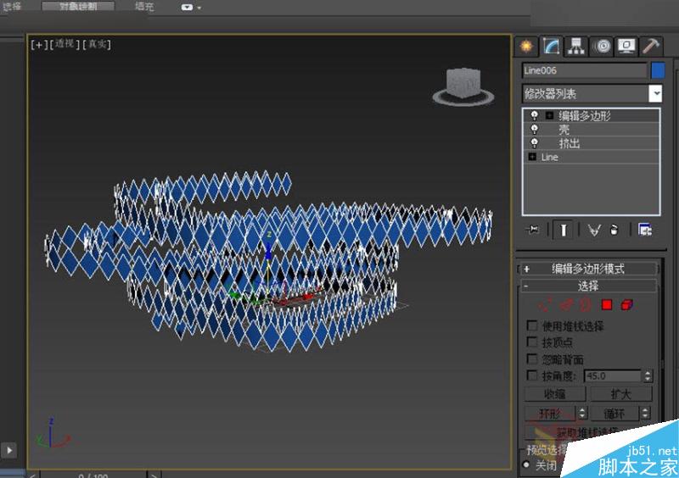Switch to the Hierarchy panel tab

click(577, 46)
